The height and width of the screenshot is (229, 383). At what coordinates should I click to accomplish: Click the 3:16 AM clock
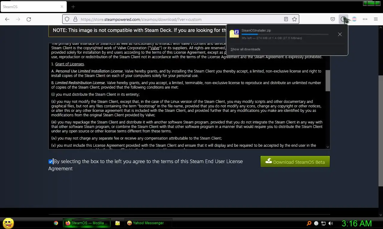[x=357, y=223]
